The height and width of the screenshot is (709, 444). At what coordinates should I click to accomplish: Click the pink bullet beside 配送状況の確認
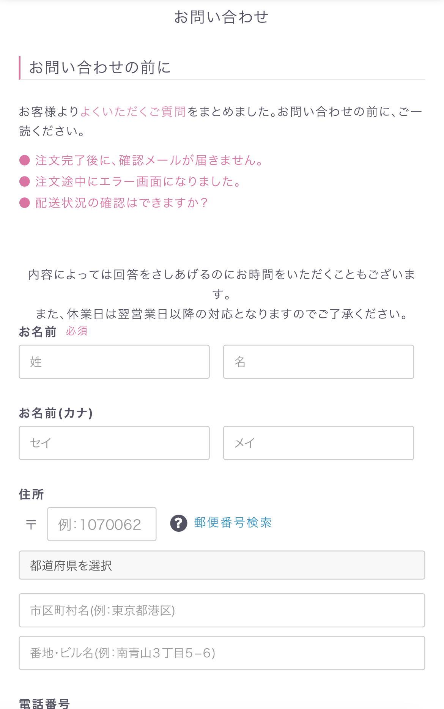coord(25,203)
